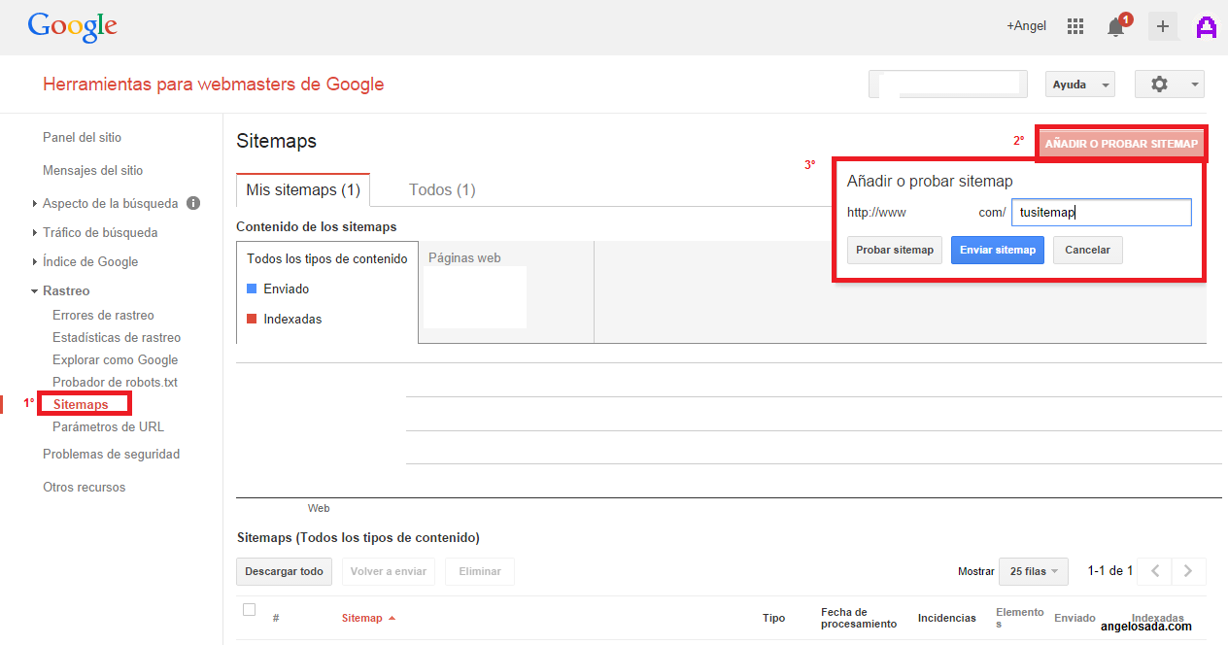Click the Google logo
This screenshot has height=645, width=1228.
pyautogui.click(x=72, y=26)
